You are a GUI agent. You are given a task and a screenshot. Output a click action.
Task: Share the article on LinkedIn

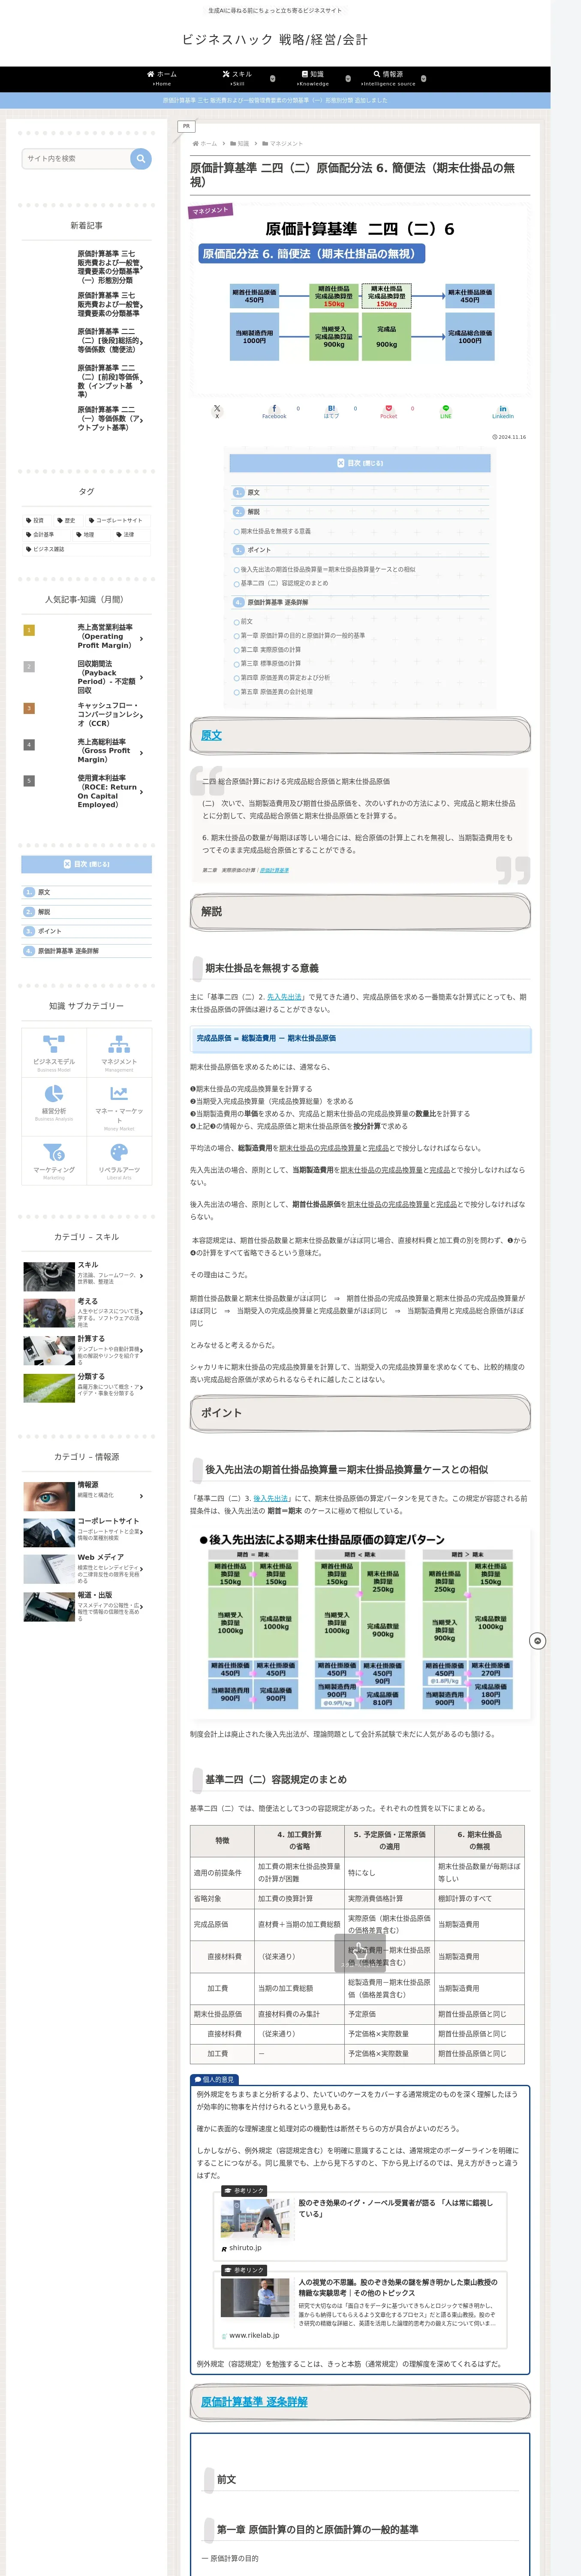pos(502,411)
